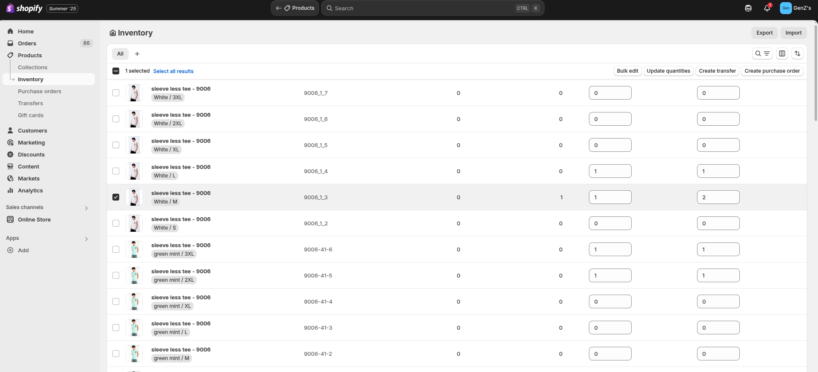This screenshot has width=818, height=372.
Task: Click the page vertical scrollbar
Action: pos(815,73)
